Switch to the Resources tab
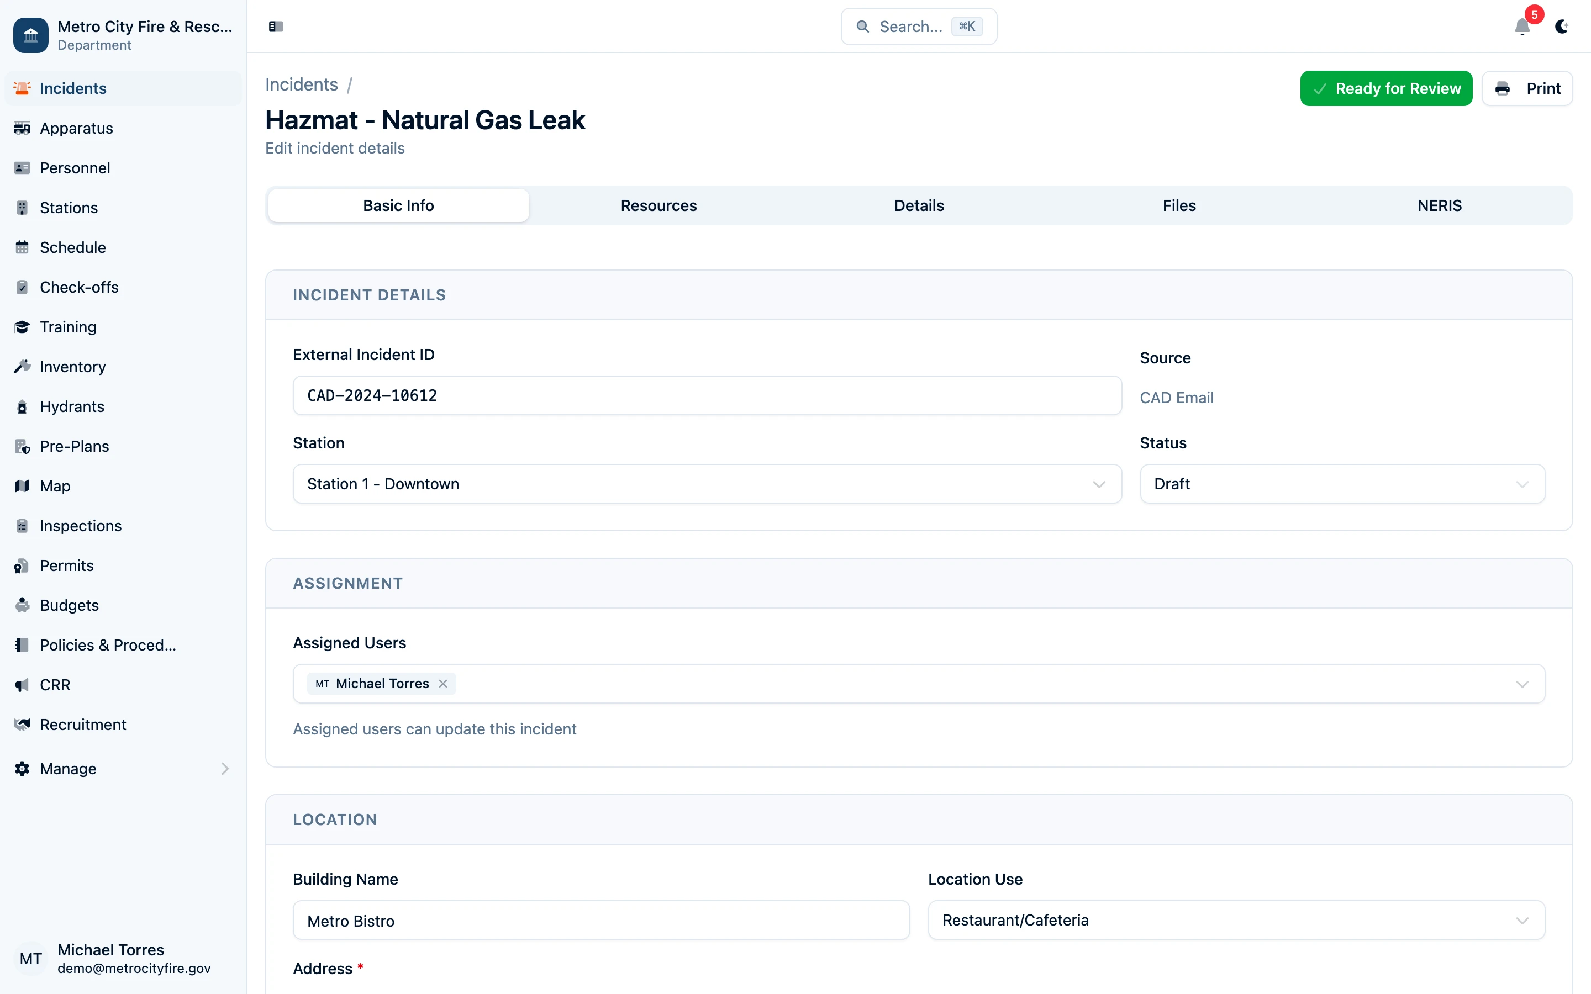This screenshot has height=994, width=1591. point(658,205)
